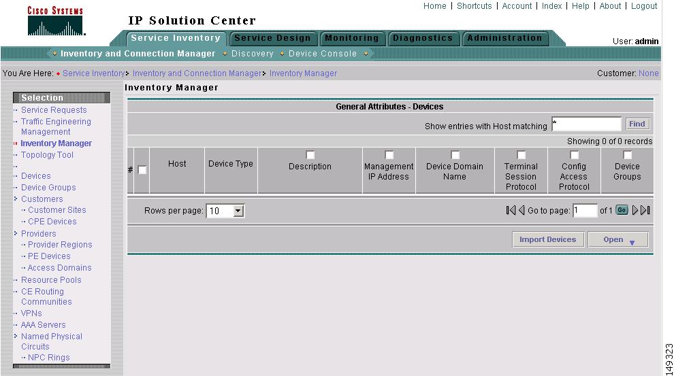Check the Device Groups column checkbox
674x376 pixels.
point(628,155)
